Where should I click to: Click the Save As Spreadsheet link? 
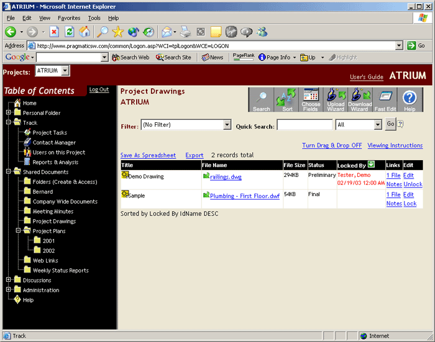(x=148, y=155)
